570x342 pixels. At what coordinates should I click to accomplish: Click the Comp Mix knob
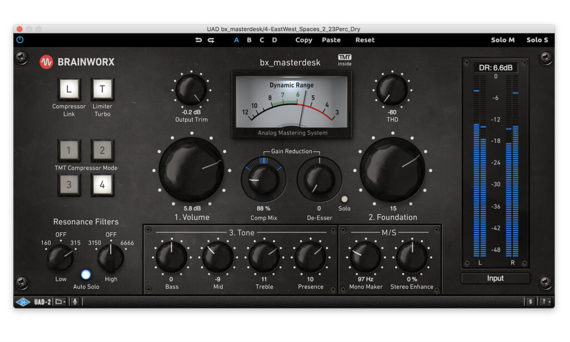tap(263, 179)
